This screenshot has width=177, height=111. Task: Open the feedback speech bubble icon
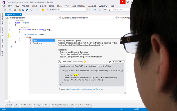128,2
